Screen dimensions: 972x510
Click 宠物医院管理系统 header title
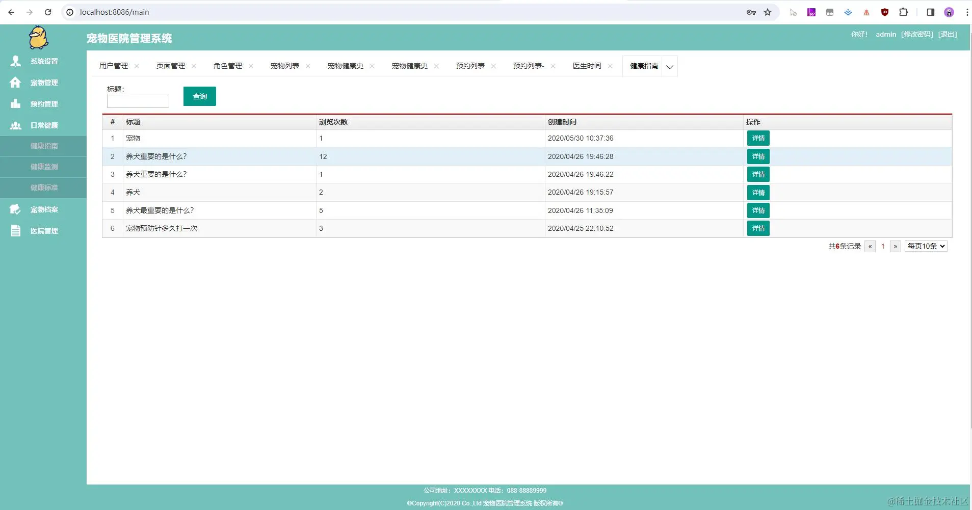click(x=129, y=38)
